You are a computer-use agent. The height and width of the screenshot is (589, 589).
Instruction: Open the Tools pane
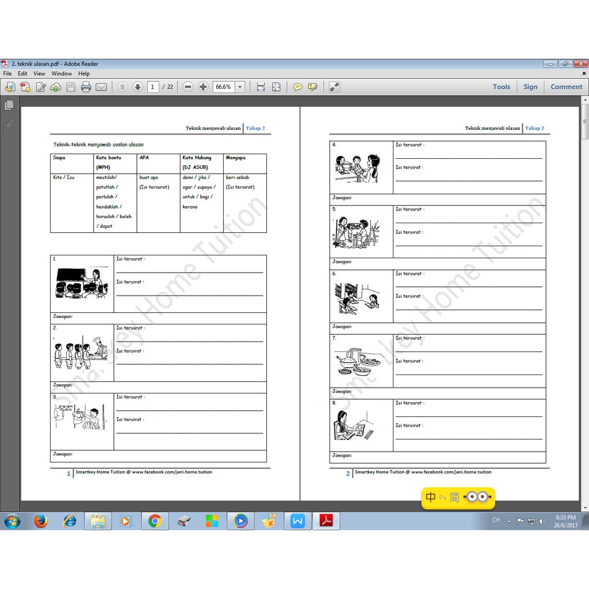click(x=501, y=87)
